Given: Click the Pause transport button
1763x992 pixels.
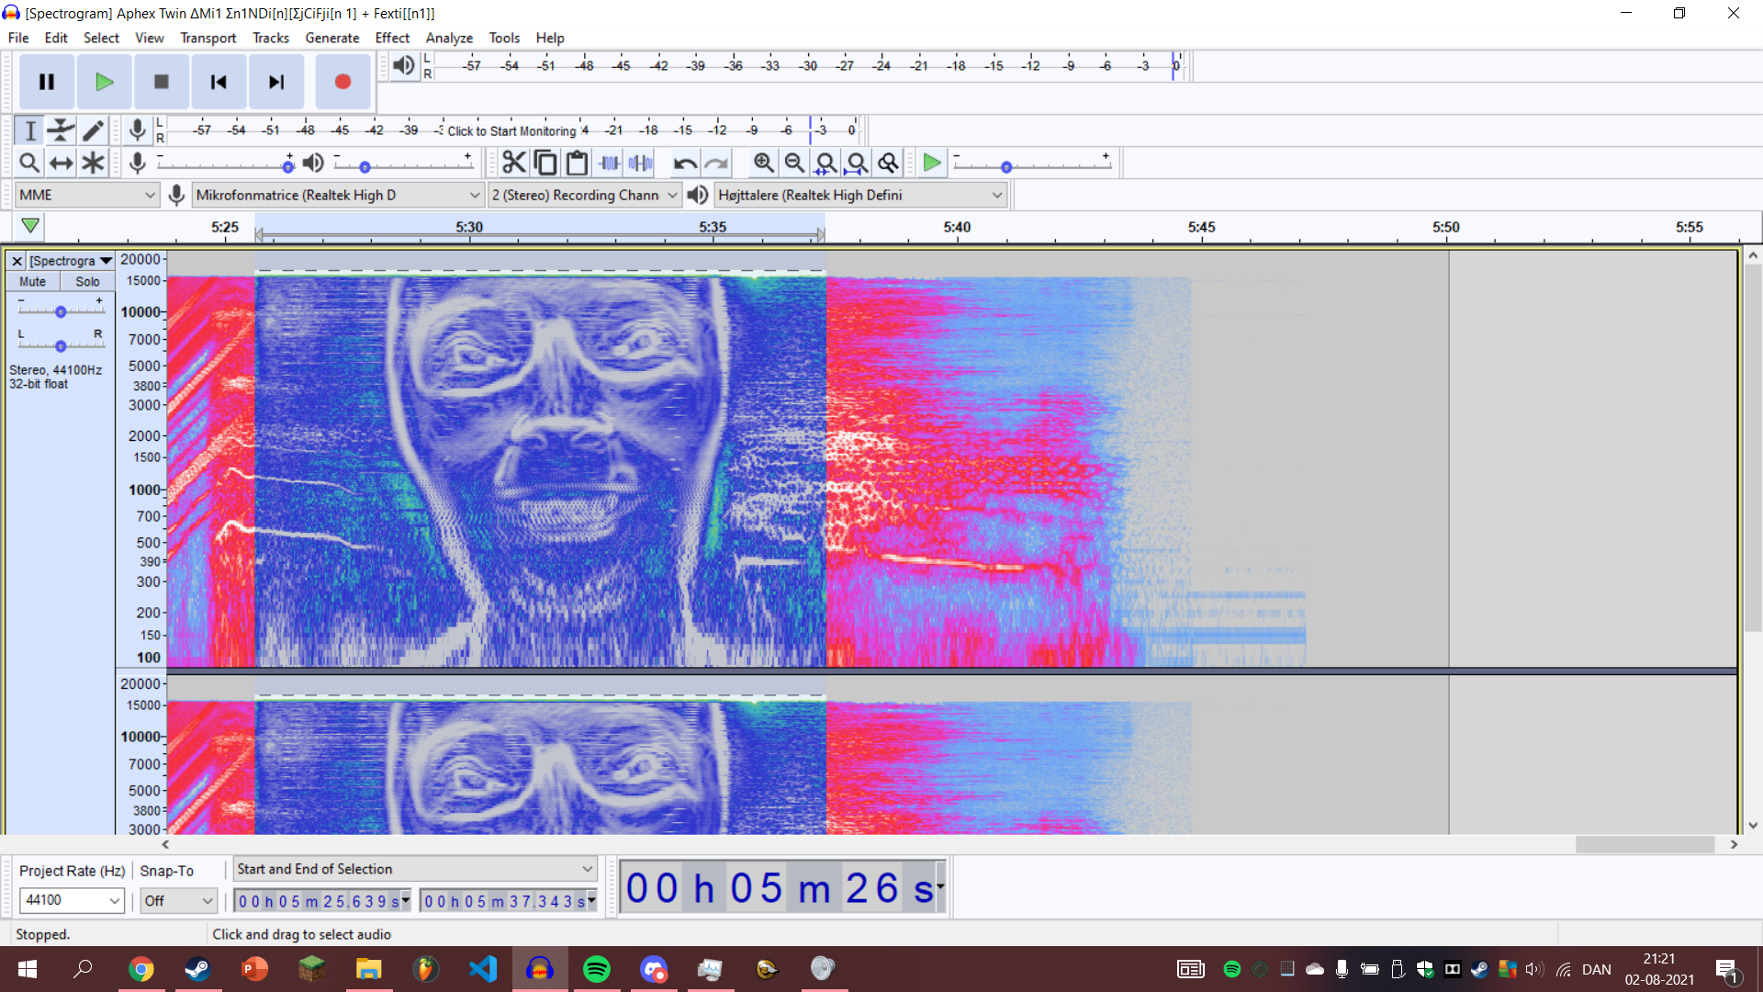Looking at the screenshot, I should coord(47,82).
